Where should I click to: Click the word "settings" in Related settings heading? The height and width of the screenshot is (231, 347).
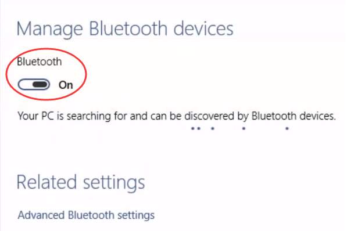(x=114, y=183)
